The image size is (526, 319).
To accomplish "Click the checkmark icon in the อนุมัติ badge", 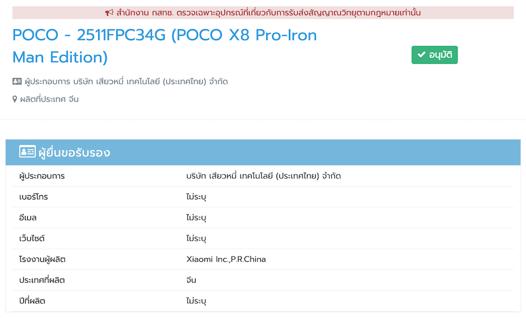I will point(421,55).
